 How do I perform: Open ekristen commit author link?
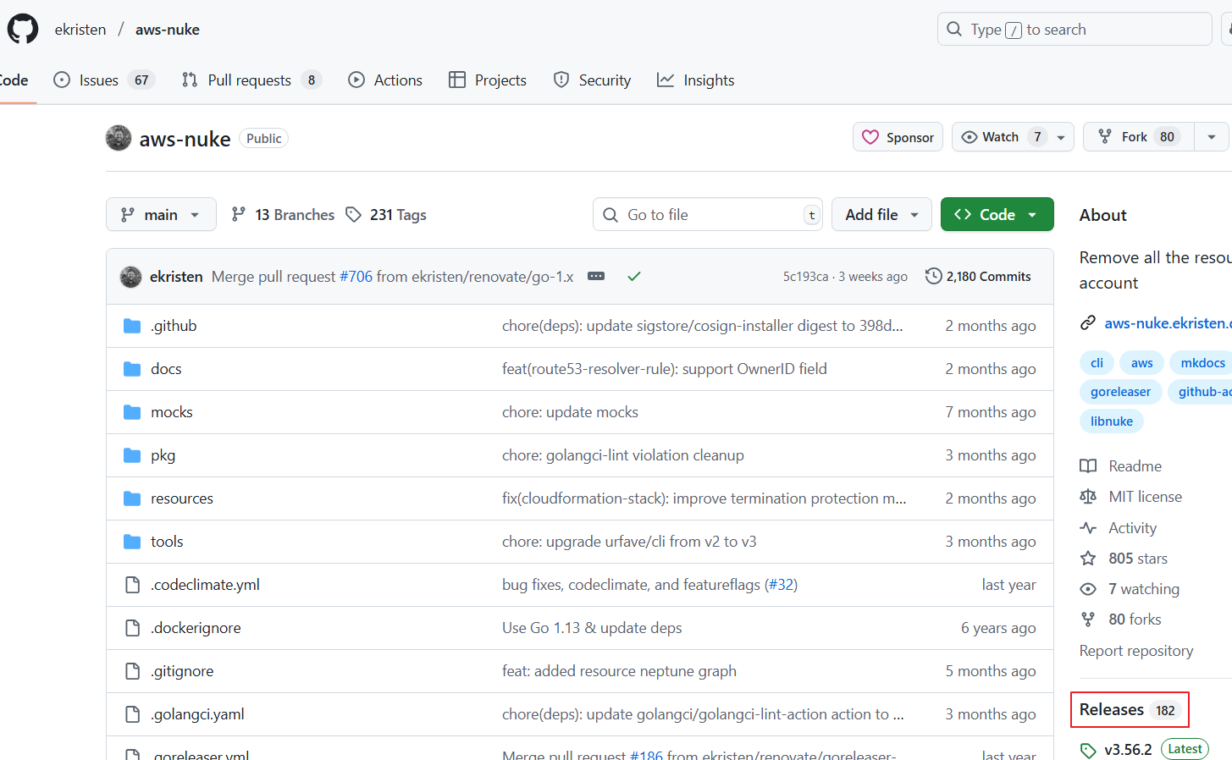pos(176,277)
